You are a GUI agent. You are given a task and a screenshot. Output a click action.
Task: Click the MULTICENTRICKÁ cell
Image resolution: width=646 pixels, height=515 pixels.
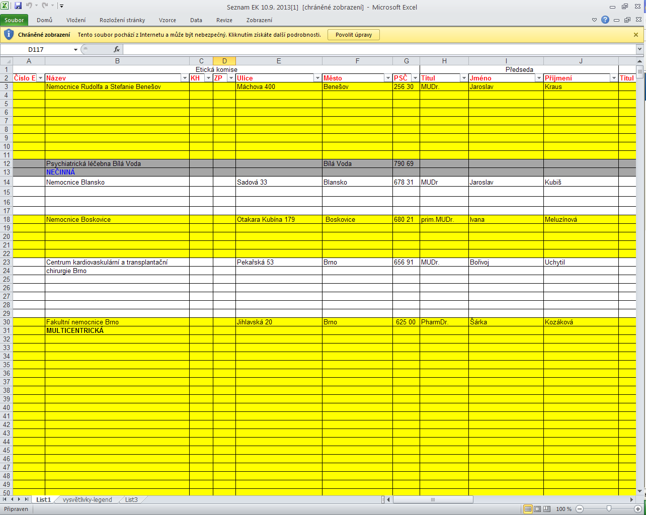pos(117,330)
